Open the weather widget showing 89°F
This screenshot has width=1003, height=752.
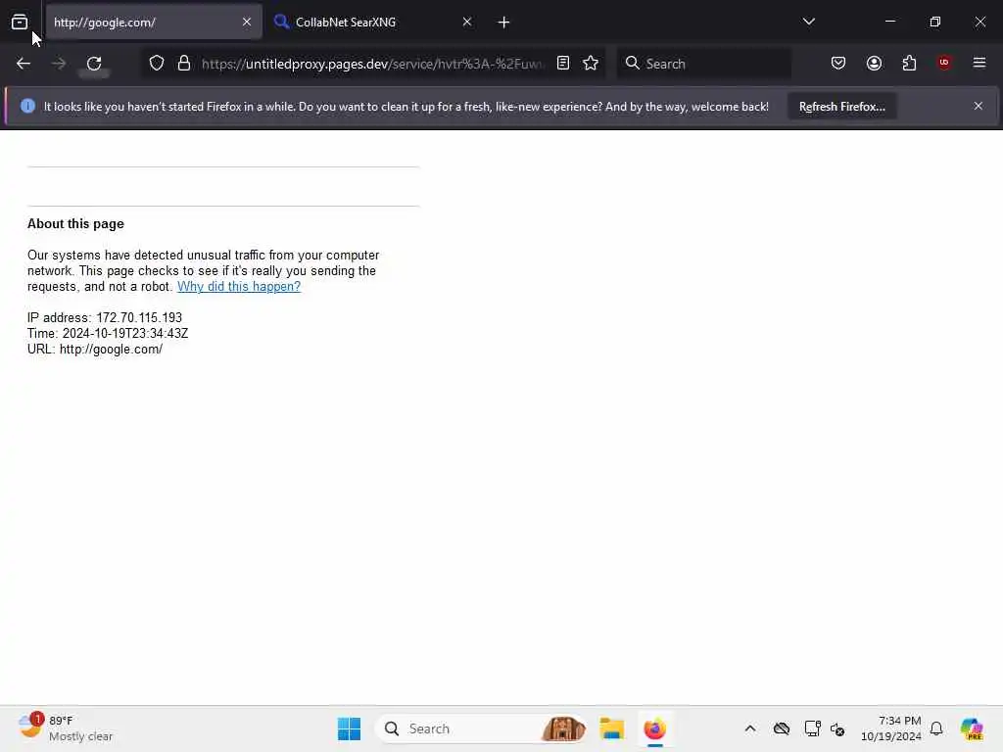(x=66, y=728)
